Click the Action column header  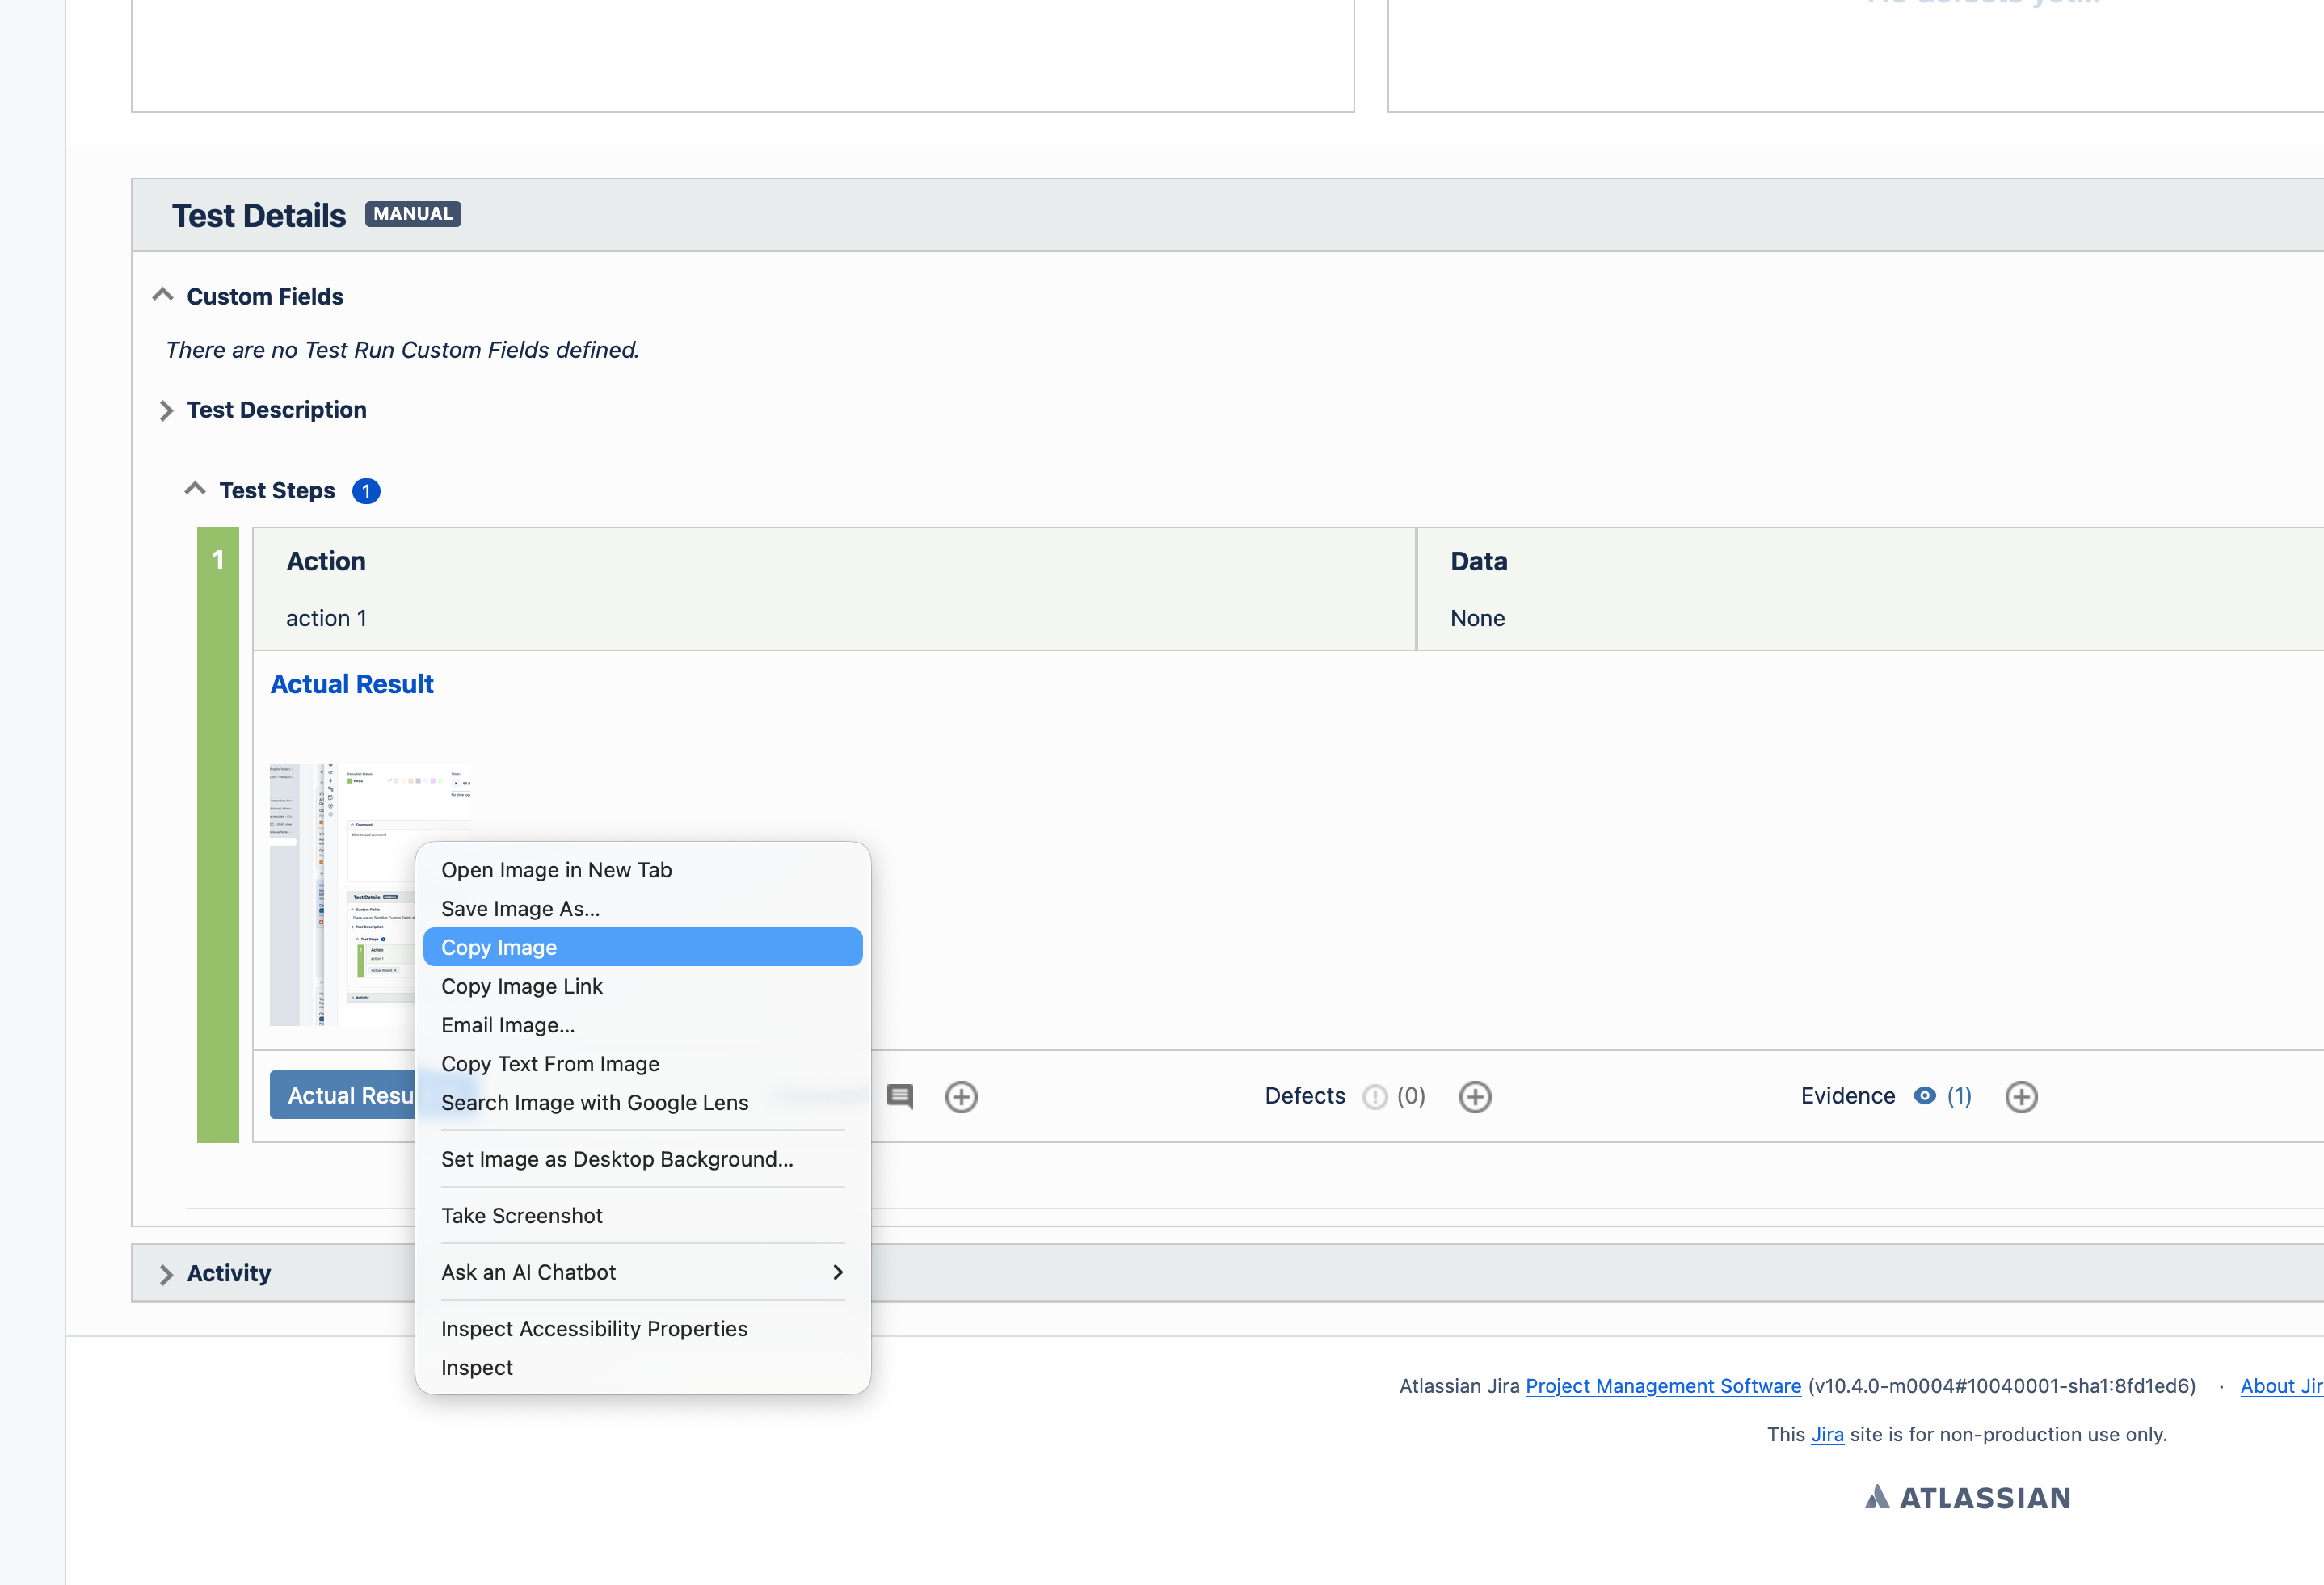click(326, 561)
